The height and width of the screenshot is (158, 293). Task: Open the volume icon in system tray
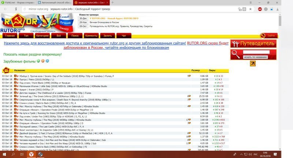250,154
